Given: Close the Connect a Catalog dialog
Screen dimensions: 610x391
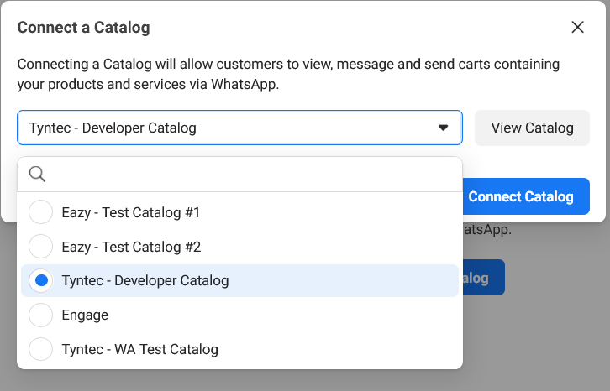Looking at the screenshot, I should click(578, 27).
